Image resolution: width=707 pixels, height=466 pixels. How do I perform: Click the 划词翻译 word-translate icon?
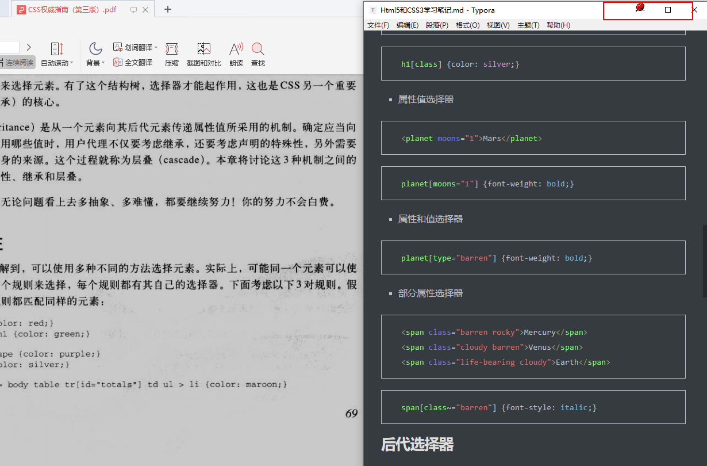click(x=118, y=47)
